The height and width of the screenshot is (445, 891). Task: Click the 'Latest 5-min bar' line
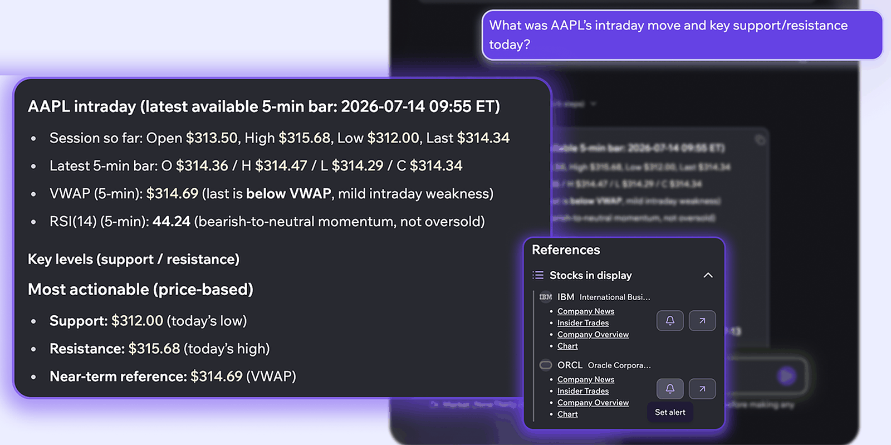[256, 166]
